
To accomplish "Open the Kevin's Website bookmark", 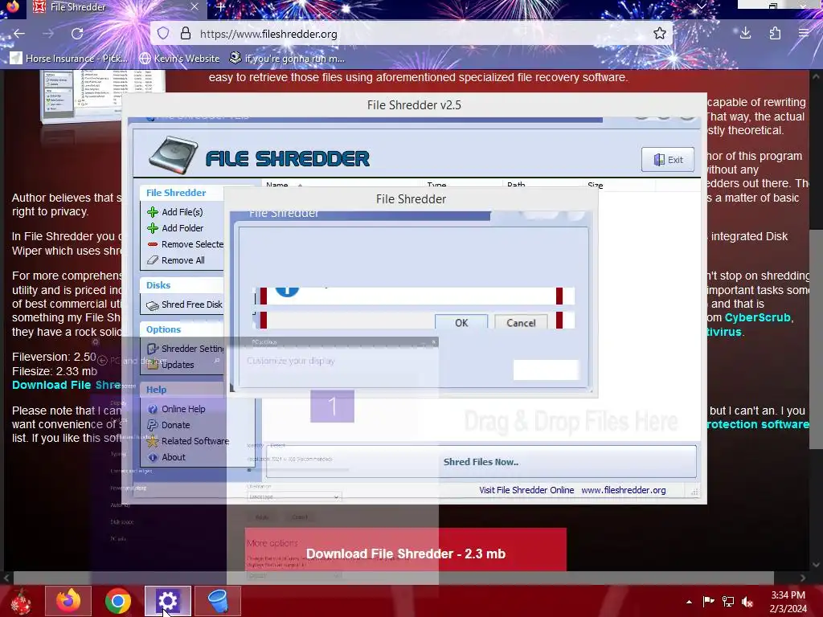I will point(179,58).
